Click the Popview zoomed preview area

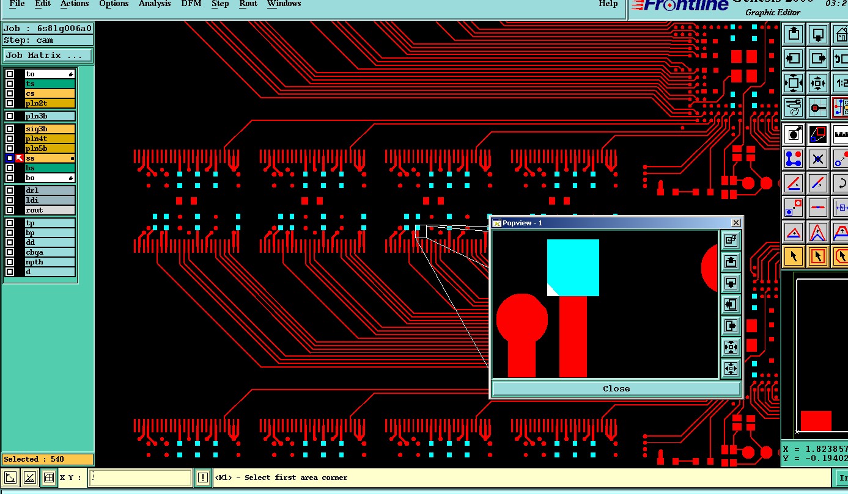point(605,304)
